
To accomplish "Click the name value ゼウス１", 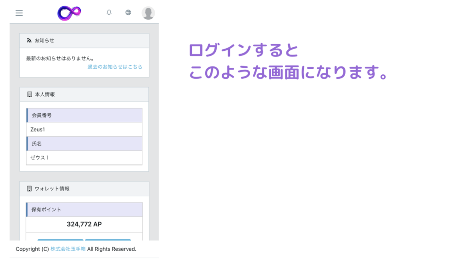I will coord(39,158).
